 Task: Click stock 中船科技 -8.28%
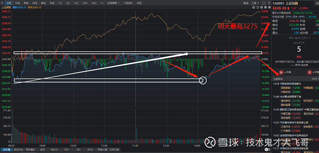tap(291, 92)
